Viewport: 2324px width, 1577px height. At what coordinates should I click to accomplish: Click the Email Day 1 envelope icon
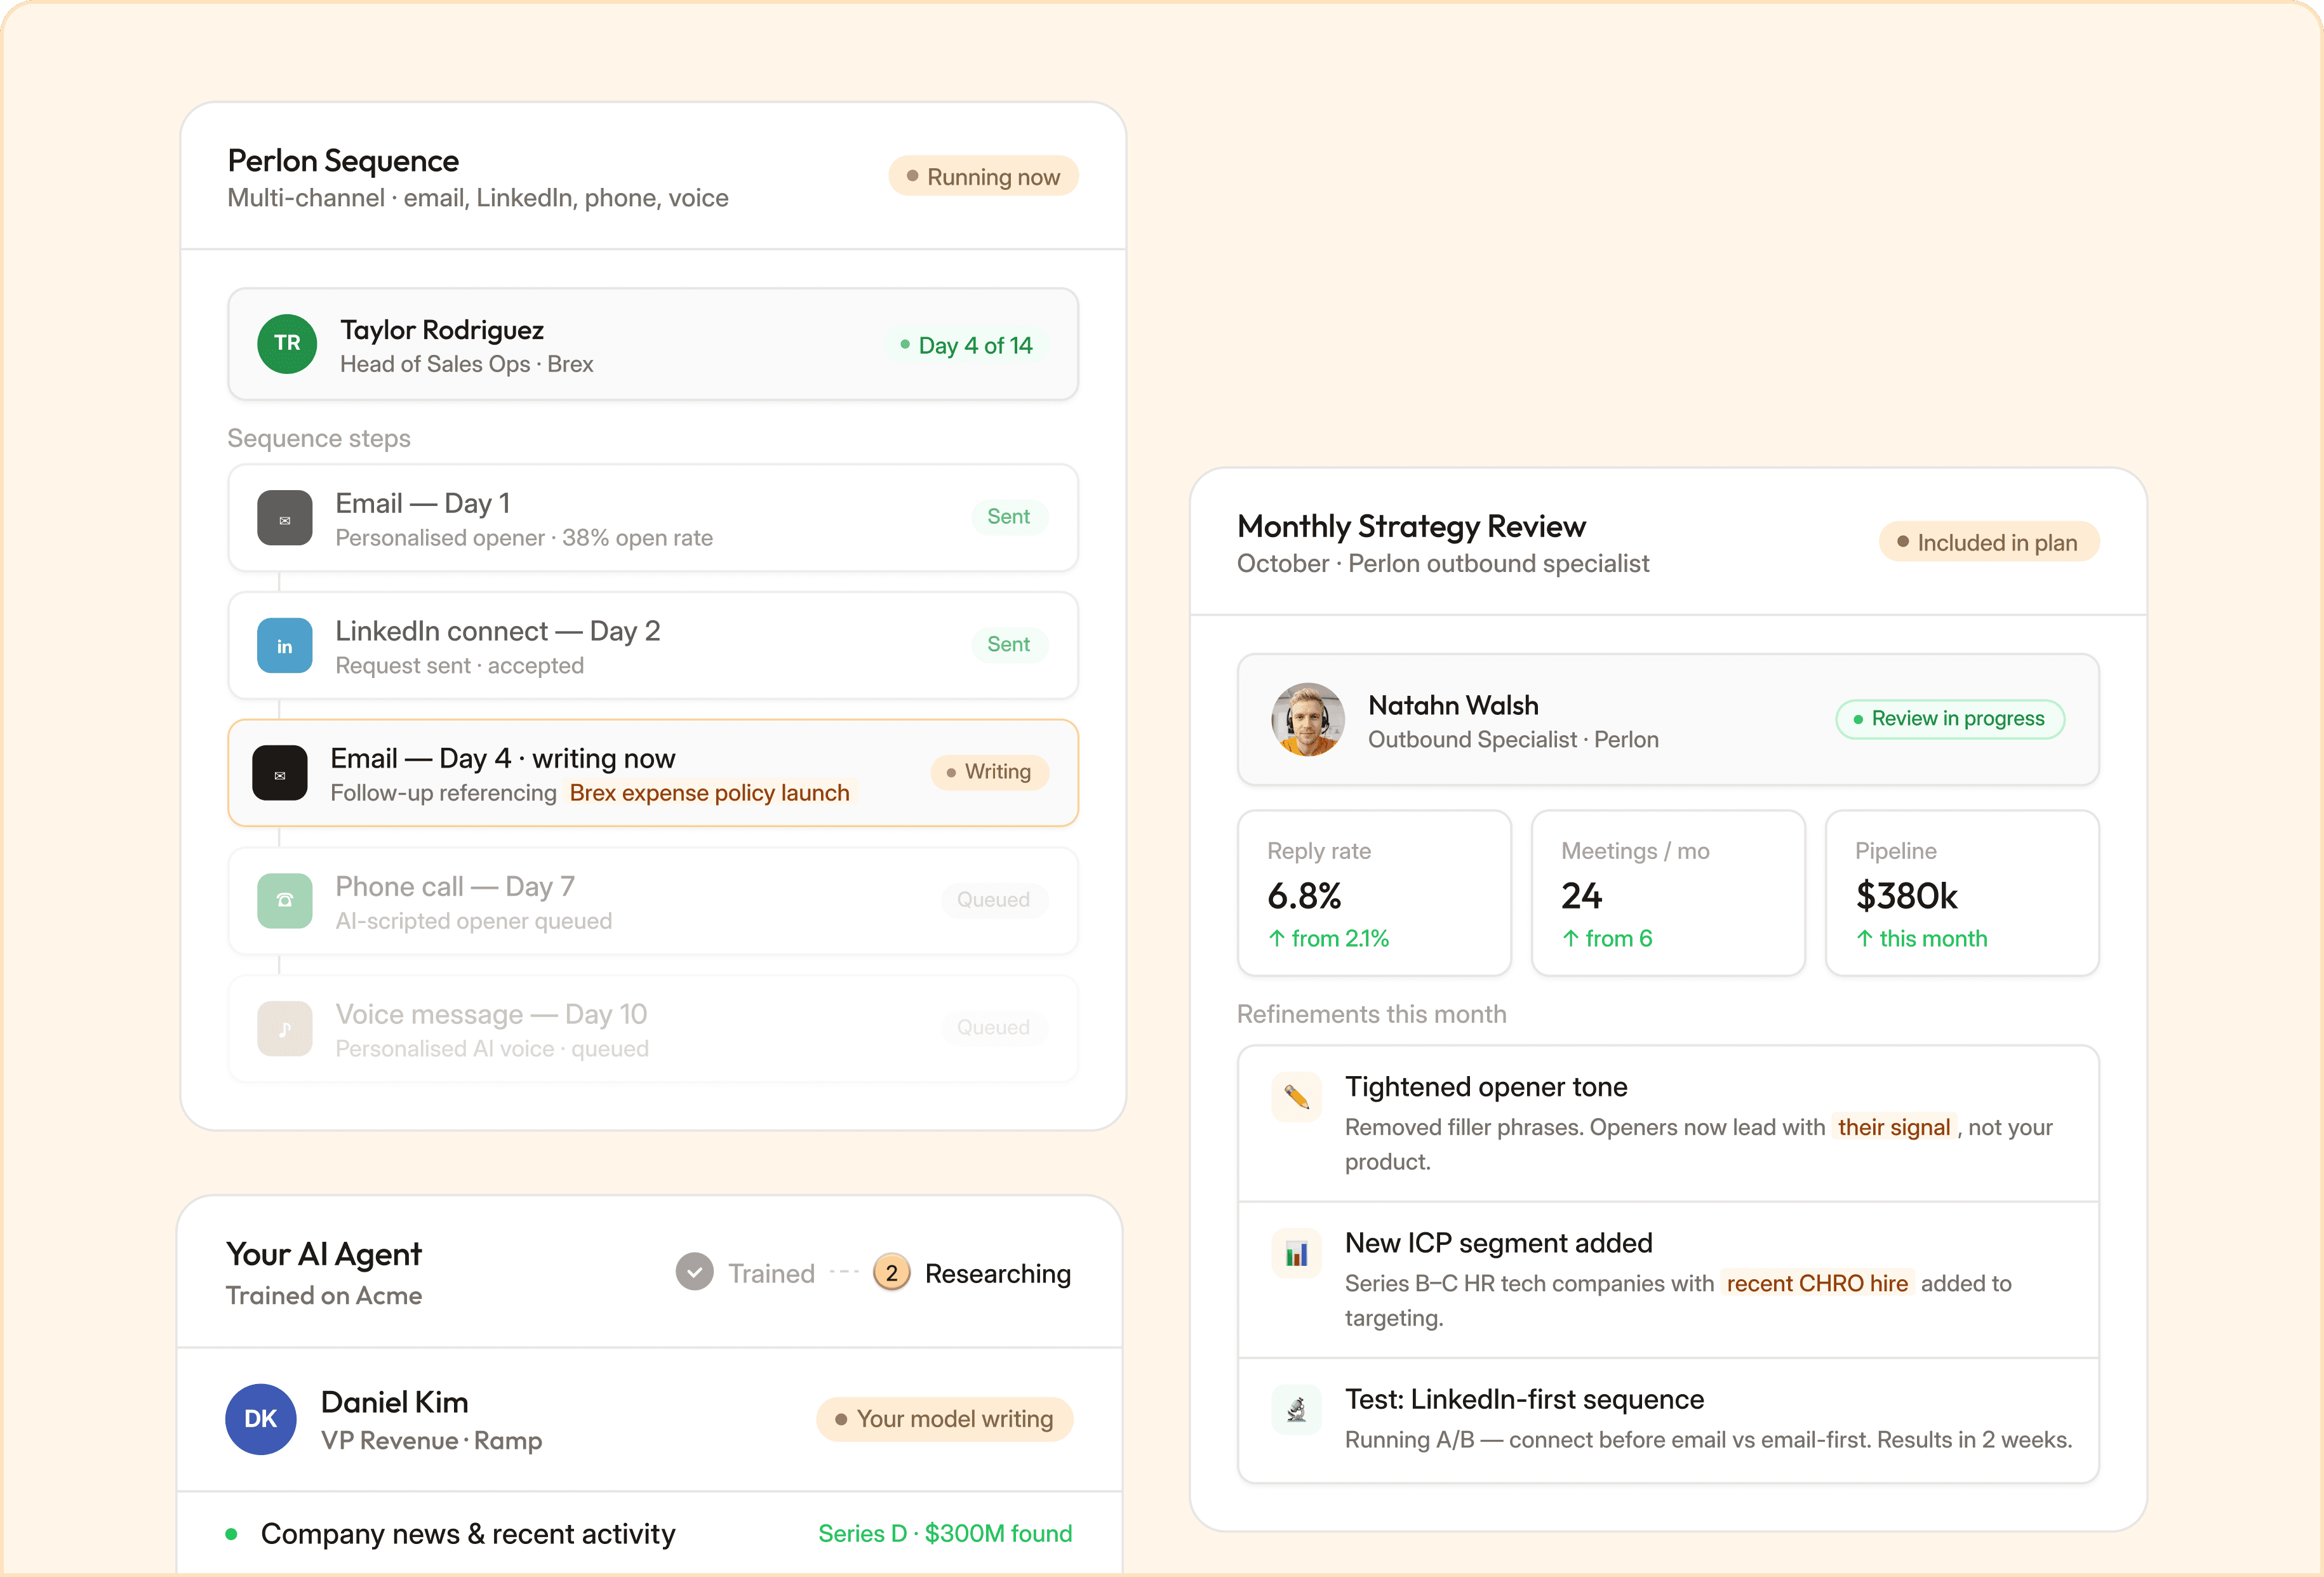pyautogui.click(x=285, y=518)
